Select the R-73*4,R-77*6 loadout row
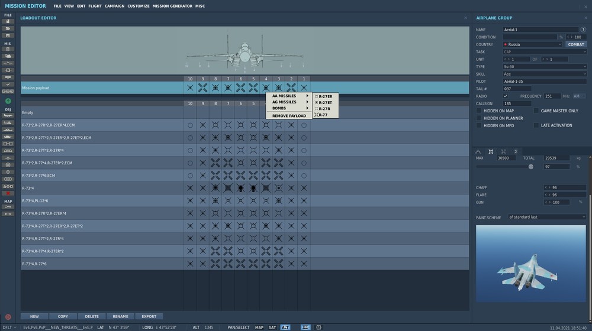 coord(244,264)
